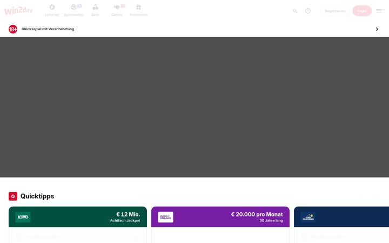
Task: Click the red 18+ badge
Action: 13,29
